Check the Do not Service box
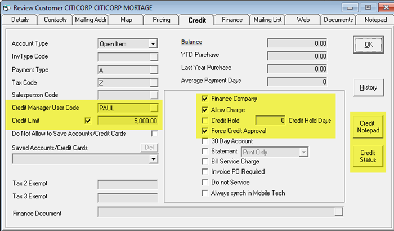This screenshot has height=231, width=394. tap(205, 182)
